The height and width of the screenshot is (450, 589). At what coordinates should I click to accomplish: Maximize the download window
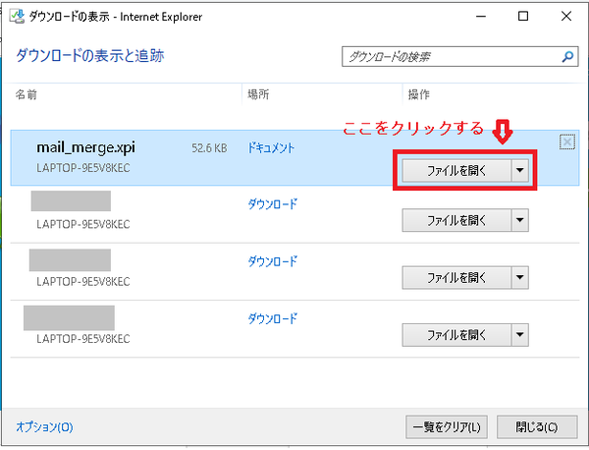522,15
